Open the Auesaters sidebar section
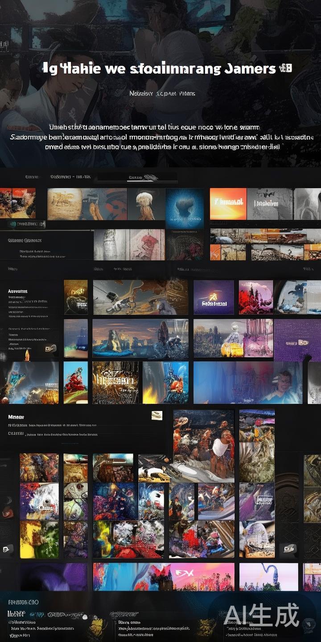321x642 pixels. coord(18,291)
